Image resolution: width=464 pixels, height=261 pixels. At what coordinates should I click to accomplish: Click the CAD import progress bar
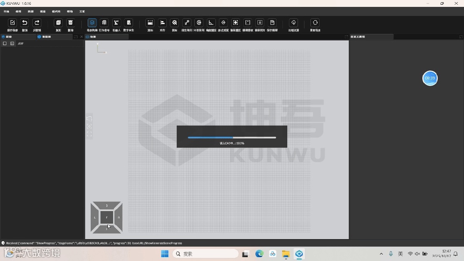(232, 138)
